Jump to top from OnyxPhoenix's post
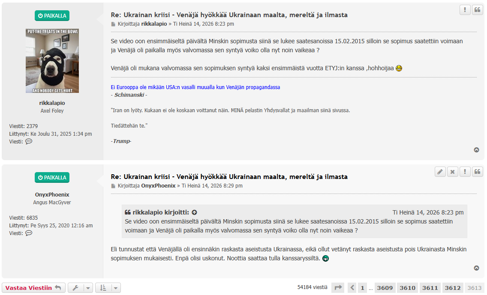The height and width of the screenshot is (295, 487). 476,268
